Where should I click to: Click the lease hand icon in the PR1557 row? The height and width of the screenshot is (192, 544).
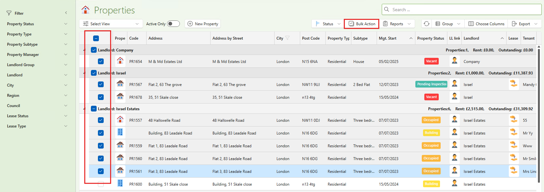pyautogui.click(x=514, y=119)
